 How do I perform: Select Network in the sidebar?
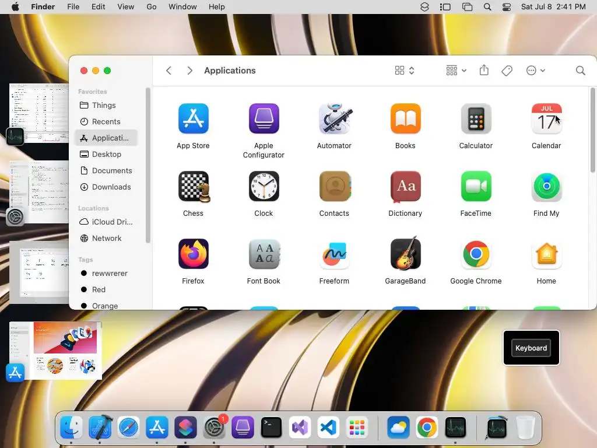106,238
